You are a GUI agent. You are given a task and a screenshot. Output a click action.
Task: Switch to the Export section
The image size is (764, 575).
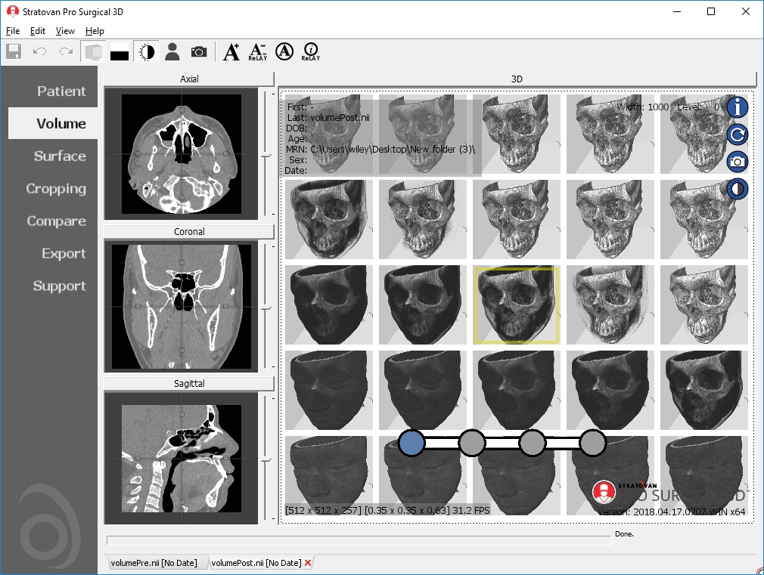[x=64, y=253]
